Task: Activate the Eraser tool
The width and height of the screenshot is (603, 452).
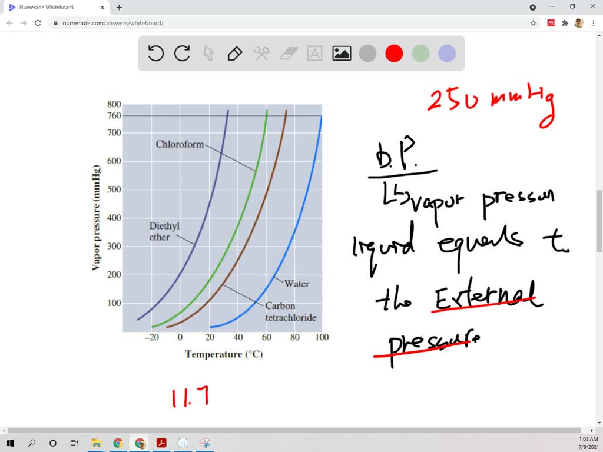Action: (287, 53)
